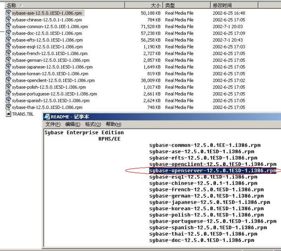Click the sybase-polish rpm file icon
281x251 pixels.
(8, 87)
